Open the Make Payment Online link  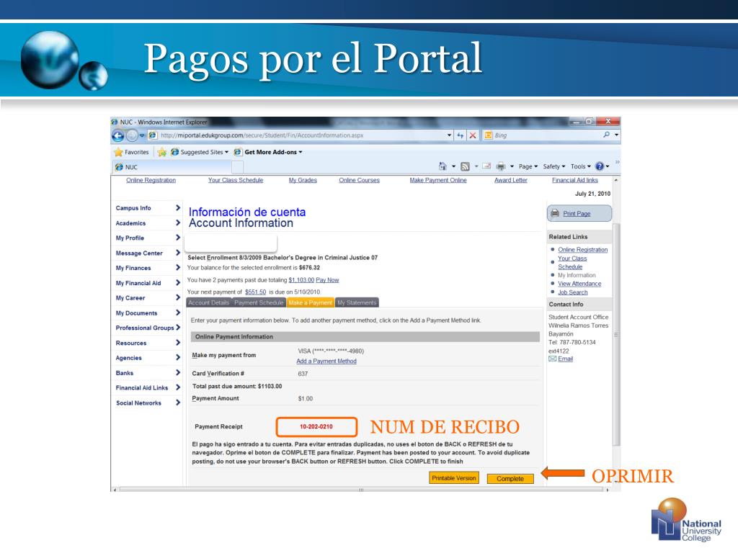coord(438,180)
